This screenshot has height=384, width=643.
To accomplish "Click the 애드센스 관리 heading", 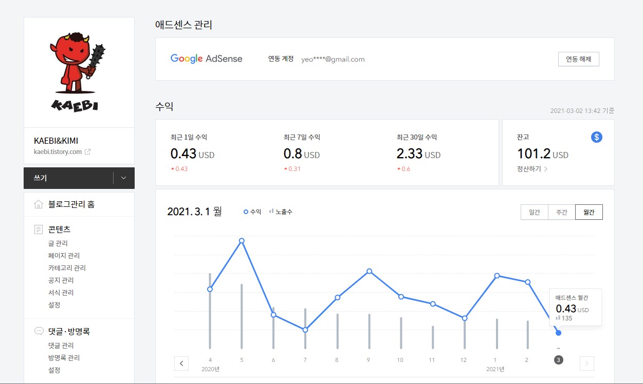I will point(183,25).
